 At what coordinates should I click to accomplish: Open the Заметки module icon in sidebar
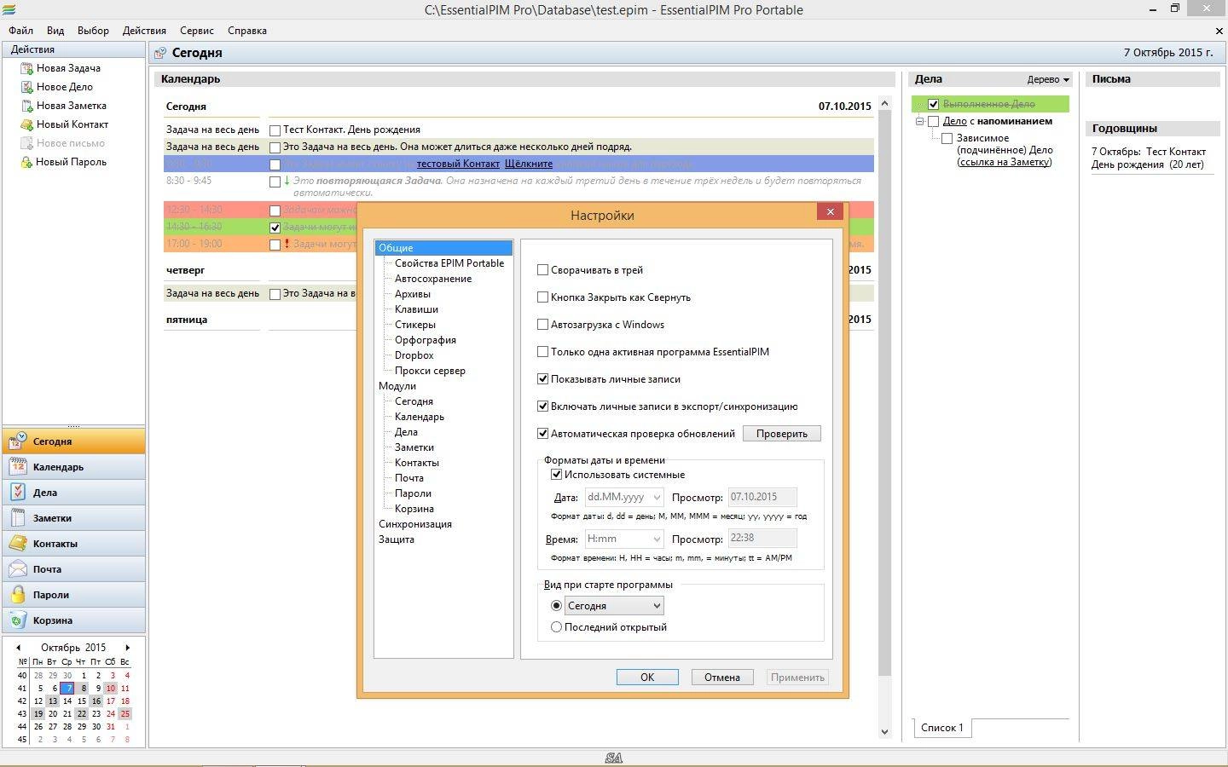pos(18,517)
